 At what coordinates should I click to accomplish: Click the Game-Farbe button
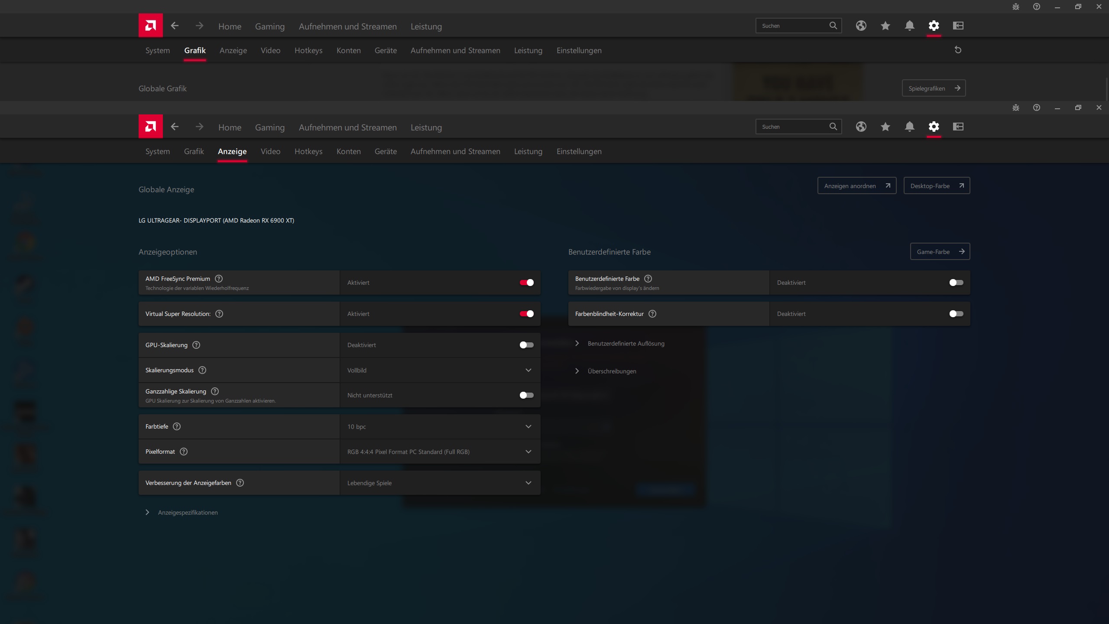coord(940,251)
